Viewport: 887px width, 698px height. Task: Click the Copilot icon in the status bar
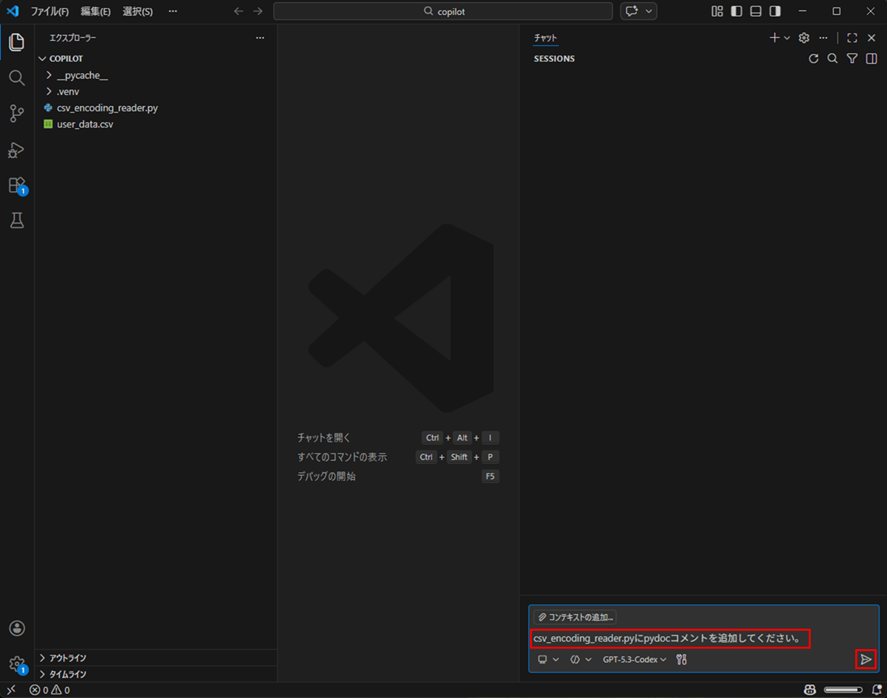pos(809,690)
